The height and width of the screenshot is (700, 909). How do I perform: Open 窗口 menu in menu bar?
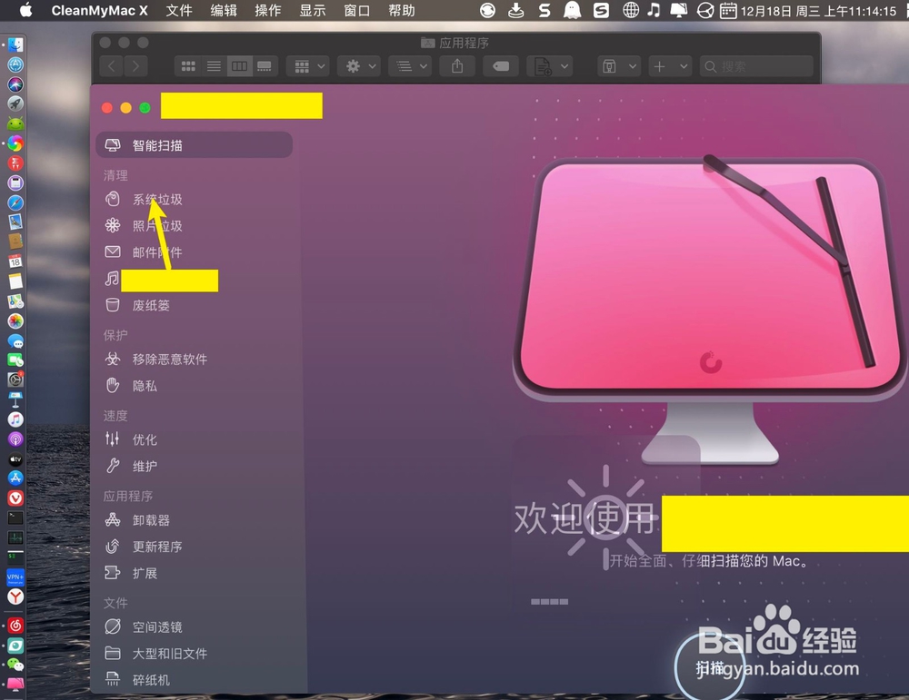click(x=357, y=10)
